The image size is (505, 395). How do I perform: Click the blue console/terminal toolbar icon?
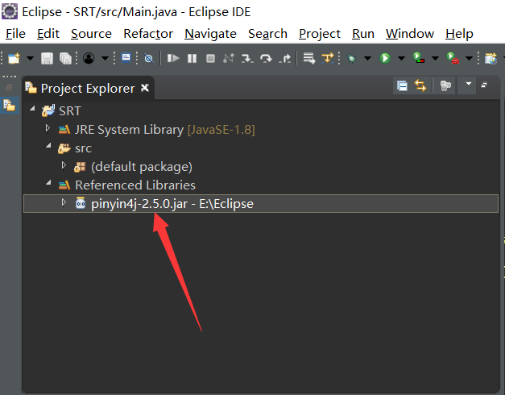(x=126, y=58)
